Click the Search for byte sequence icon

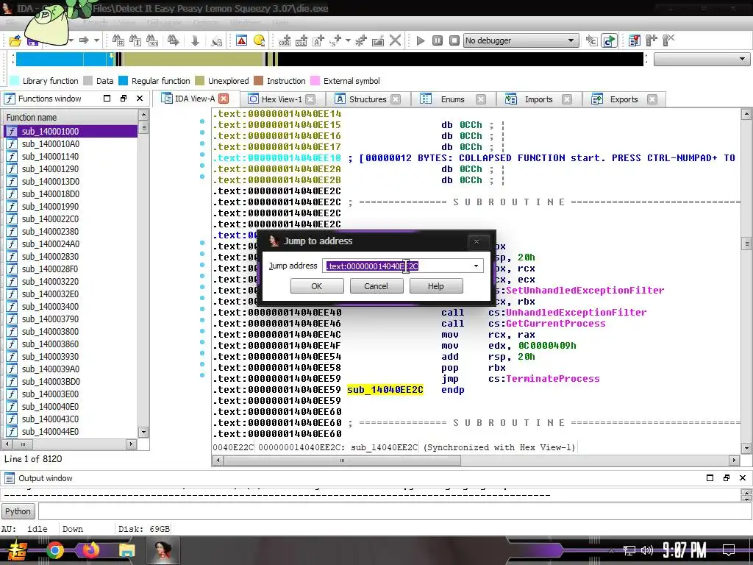click(152, 40)
